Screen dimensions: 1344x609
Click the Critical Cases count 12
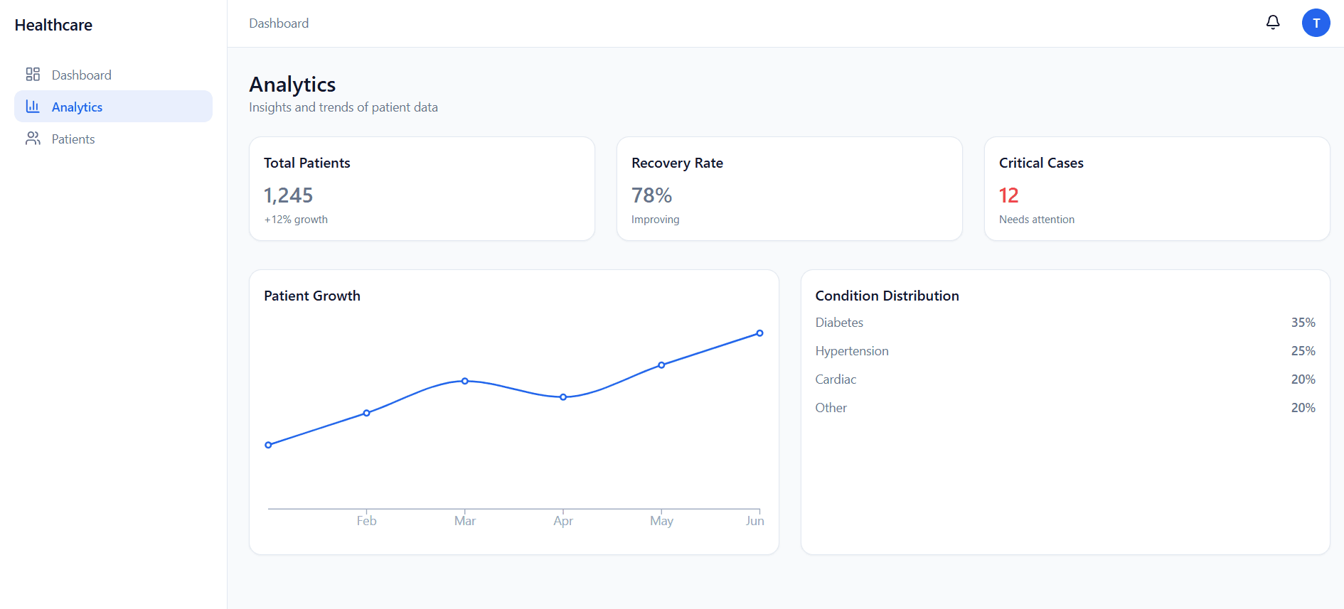pos(1008,195)
